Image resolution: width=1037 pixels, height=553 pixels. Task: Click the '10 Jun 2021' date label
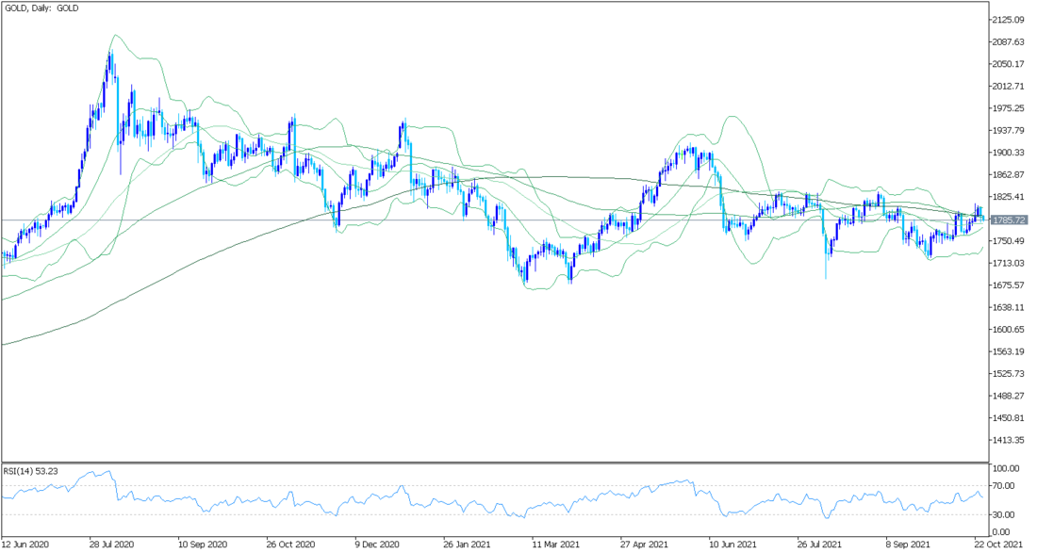pos(732,545)
